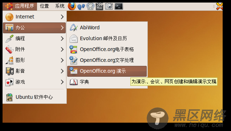Click the Internet globe icon
Viewport: 231px width, 131px height.
[9, 17]
